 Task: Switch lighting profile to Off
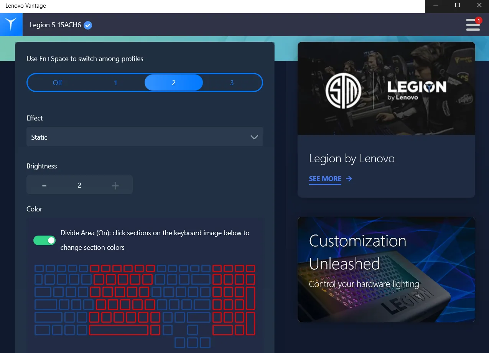click(x=58, y=82)
